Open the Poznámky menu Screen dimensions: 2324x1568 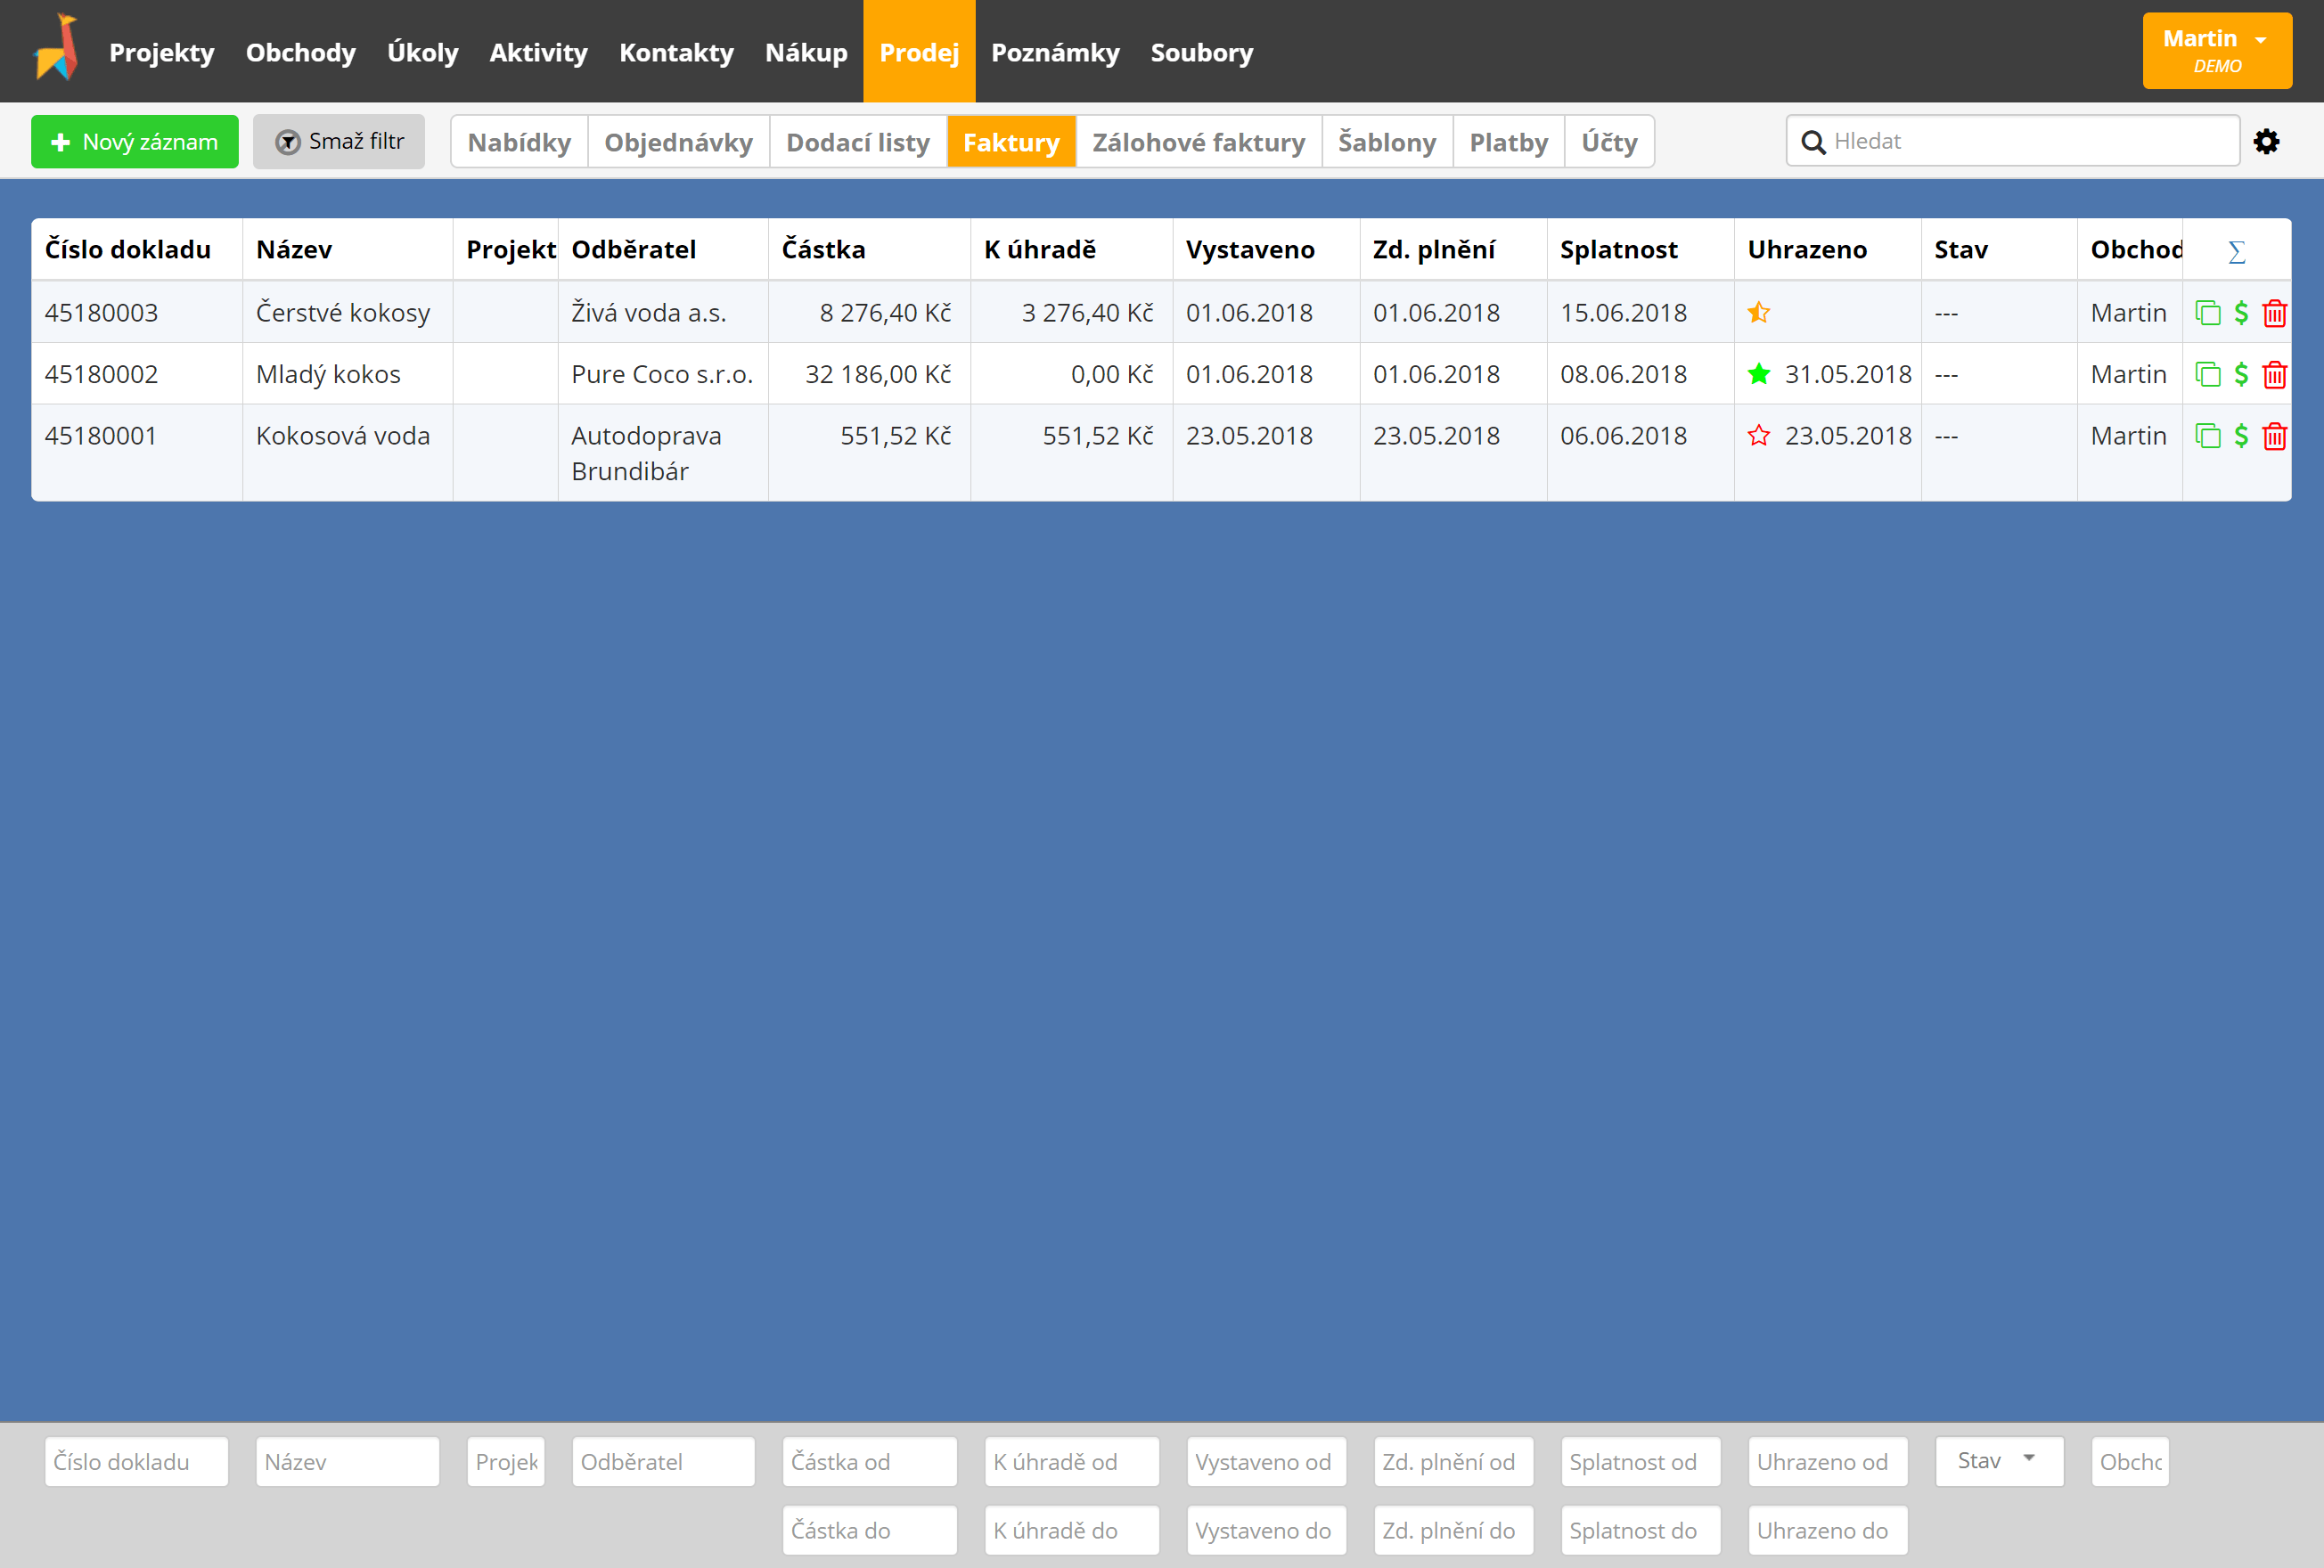(x=1055, y=52)
